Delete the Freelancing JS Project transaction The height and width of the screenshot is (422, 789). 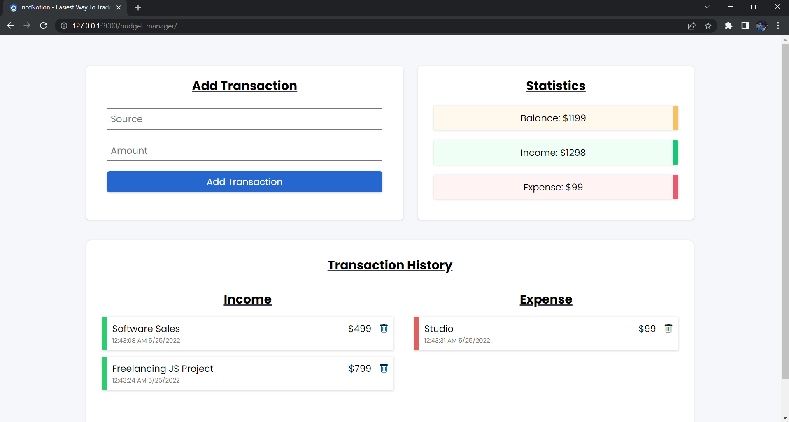point(384,368)
